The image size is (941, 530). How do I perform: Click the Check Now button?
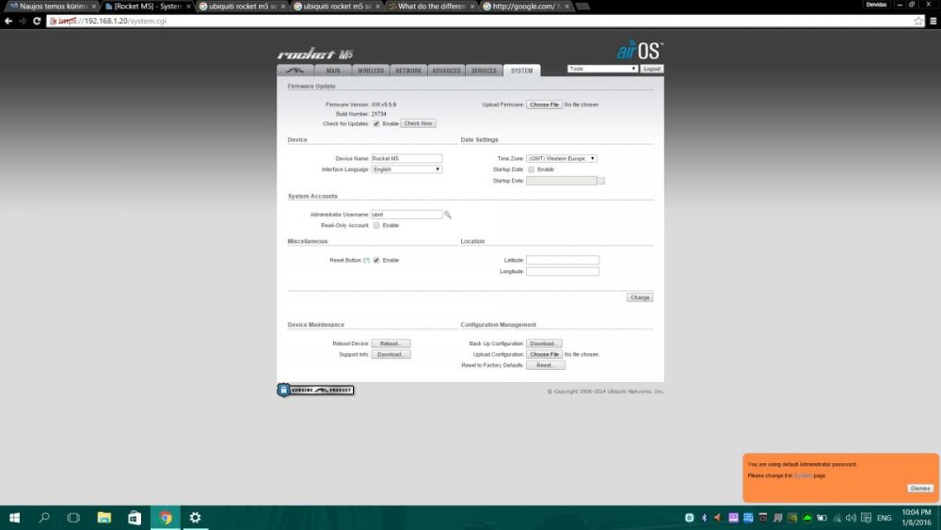pyautogui.click(x=419, y=123)
